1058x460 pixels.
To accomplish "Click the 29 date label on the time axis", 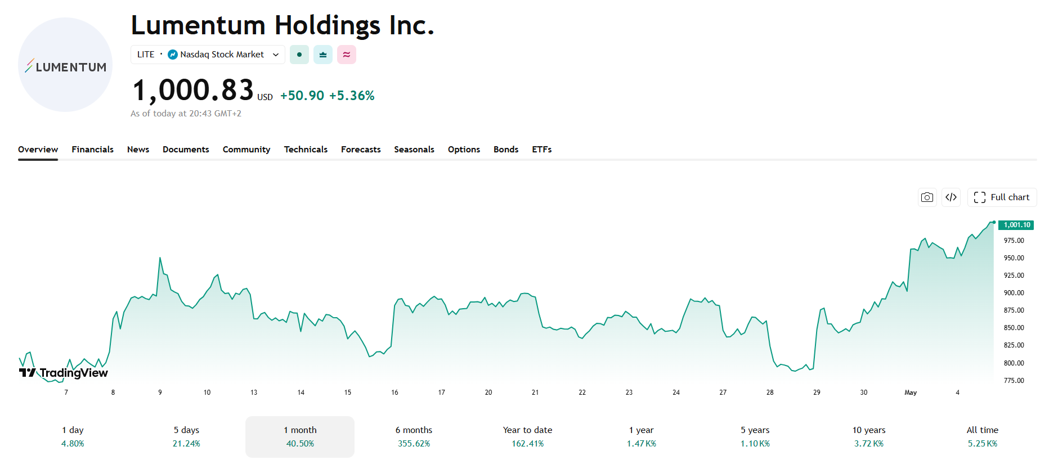I will 817,393.
